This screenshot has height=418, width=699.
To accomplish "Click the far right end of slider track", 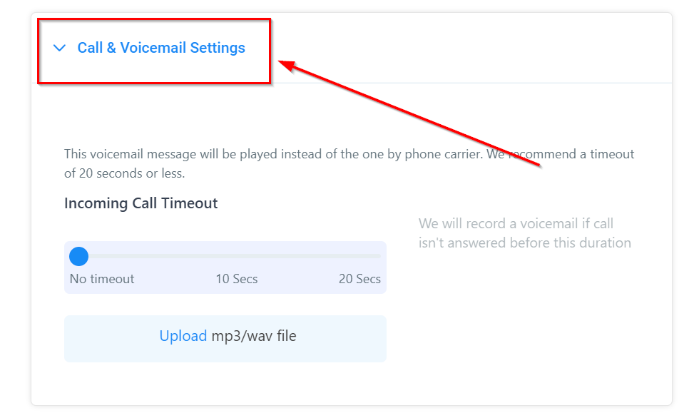I will click(379, 257).
